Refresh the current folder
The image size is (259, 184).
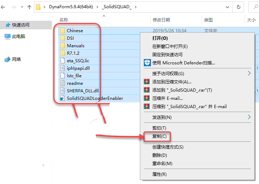pyautogui.click(x=238, y=7)
